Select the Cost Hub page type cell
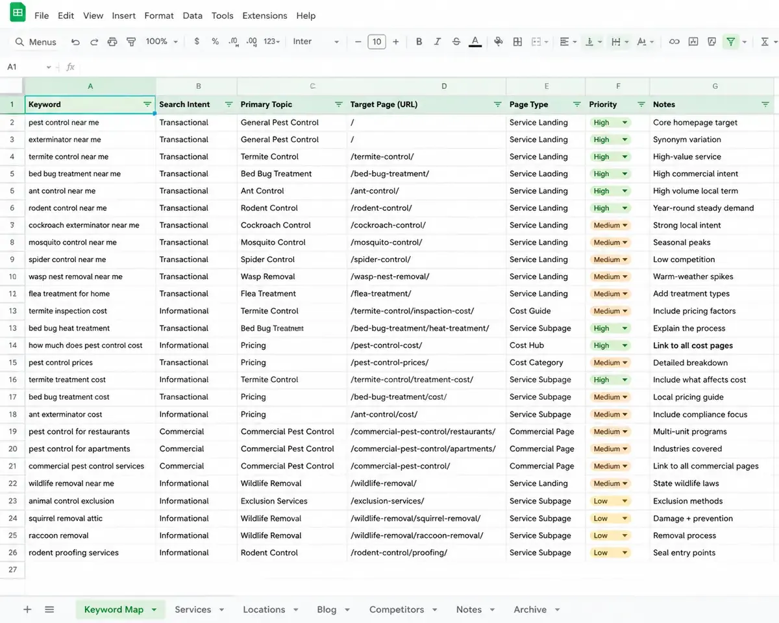 coord(545,345)
